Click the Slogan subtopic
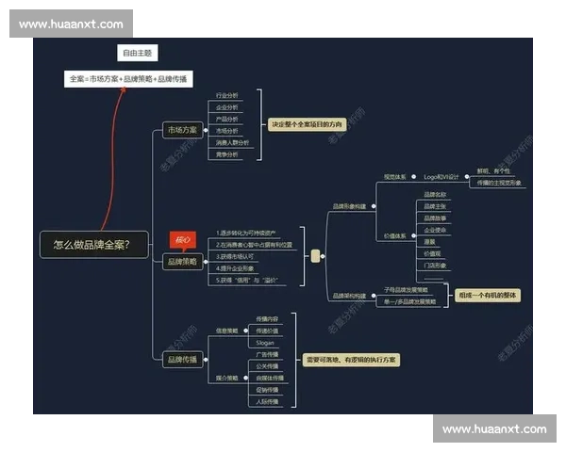 pos(265,344)
